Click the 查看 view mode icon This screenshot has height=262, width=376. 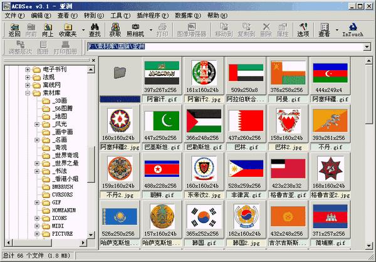325,29
